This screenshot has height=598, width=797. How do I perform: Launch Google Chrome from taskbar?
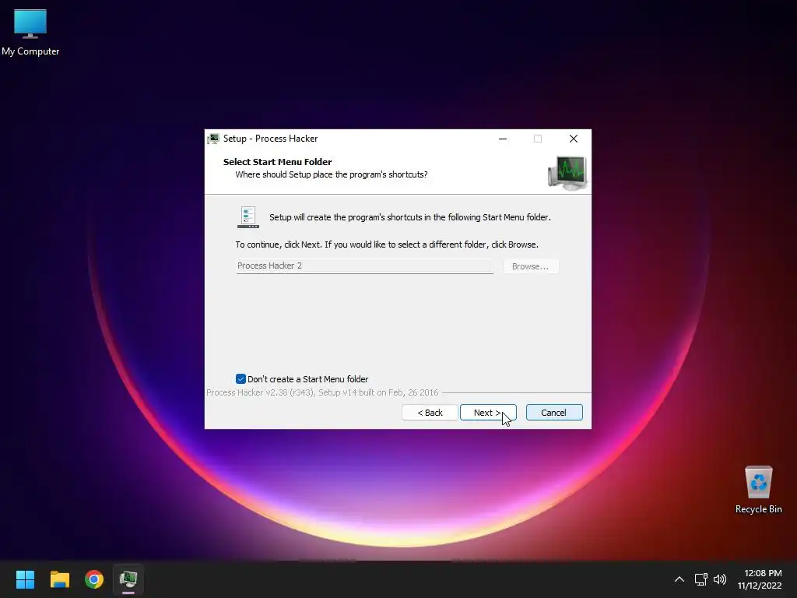pyautogui.click(x=94, y=579)
